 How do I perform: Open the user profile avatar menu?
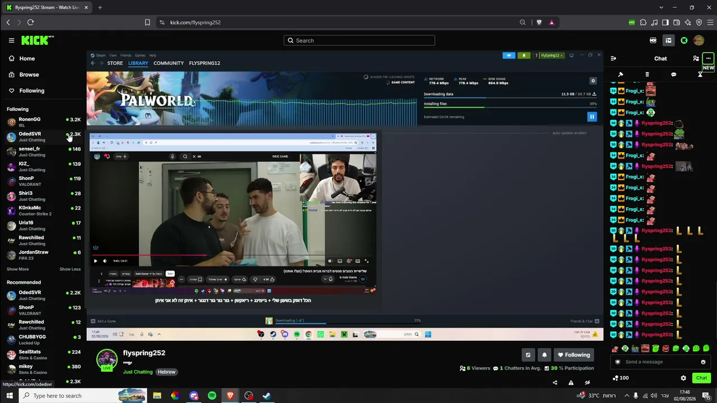(699, 40)
